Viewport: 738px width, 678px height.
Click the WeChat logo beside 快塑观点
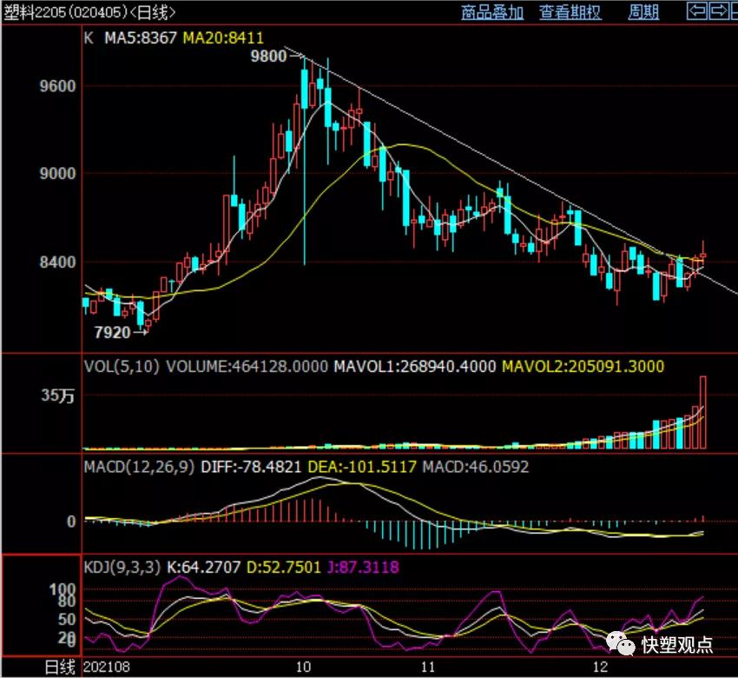coord(621,644)
